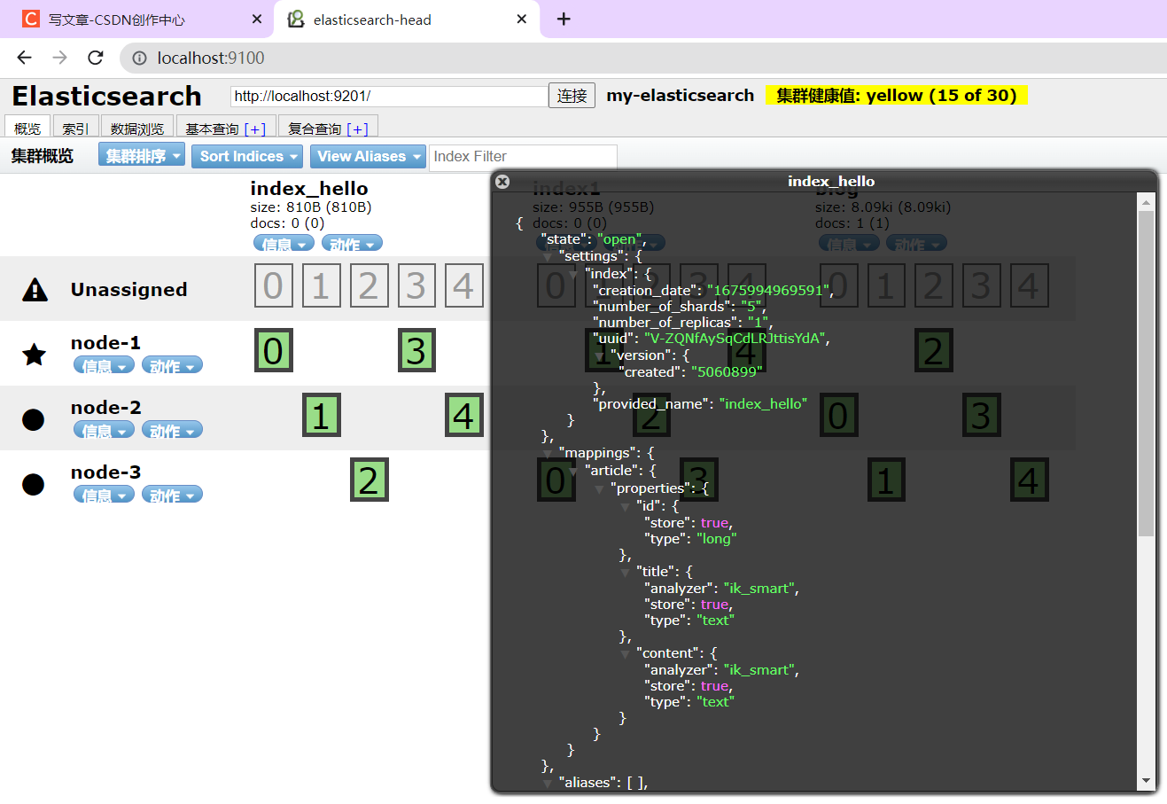Select unassigned shard 4 of index_hello
The width and height of the screenshot is (1167, 804).
(x=464, y=285)
